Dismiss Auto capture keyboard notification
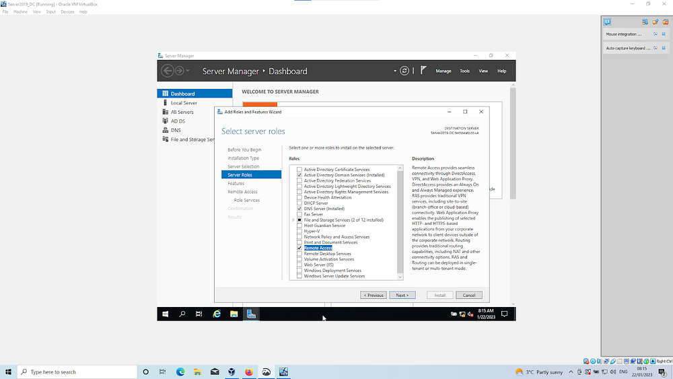Screen dimensions: 673x379 click(x=664, y=48)
